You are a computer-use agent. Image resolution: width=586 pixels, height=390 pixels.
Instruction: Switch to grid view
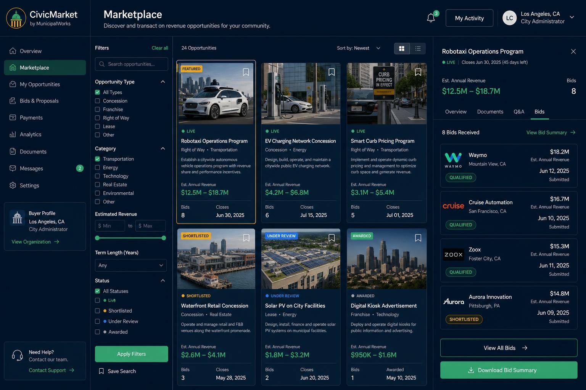[402, 48]
